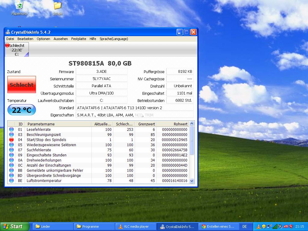The width and height of the screenshot is (308, 231).
Task: Click status orb for Beschleunigungszeit row
Action: [x=11, y=134]
